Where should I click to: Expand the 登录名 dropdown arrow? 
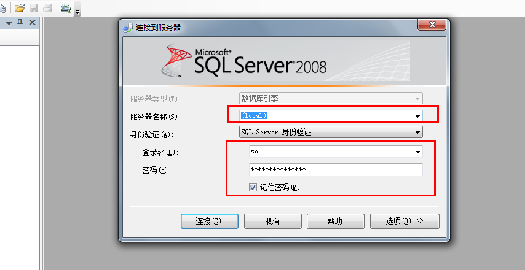[417, 152]
